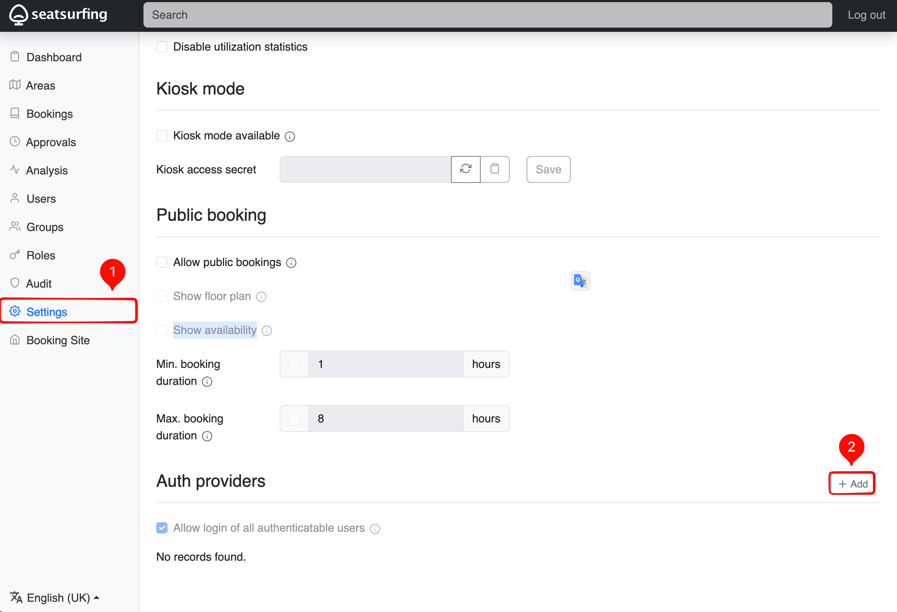Viewport: 897px width, 612px height.
Task: Toggle the Min. booking duration enable box
Action: pyautogui.click(x=294, y=365)
